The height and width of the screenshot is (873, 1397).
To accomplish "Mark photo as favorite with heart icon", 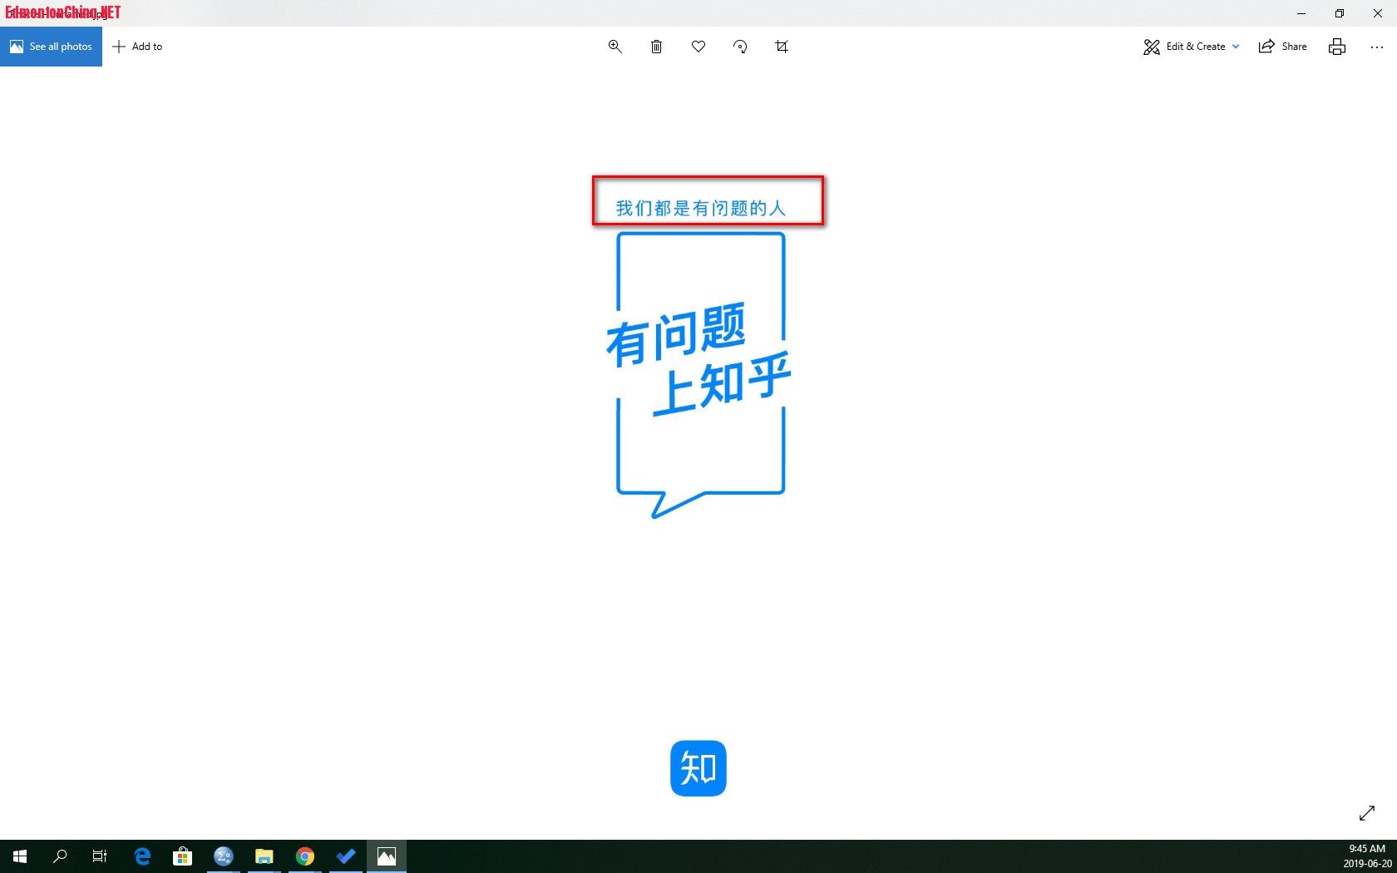I will (x=698, y=47).
